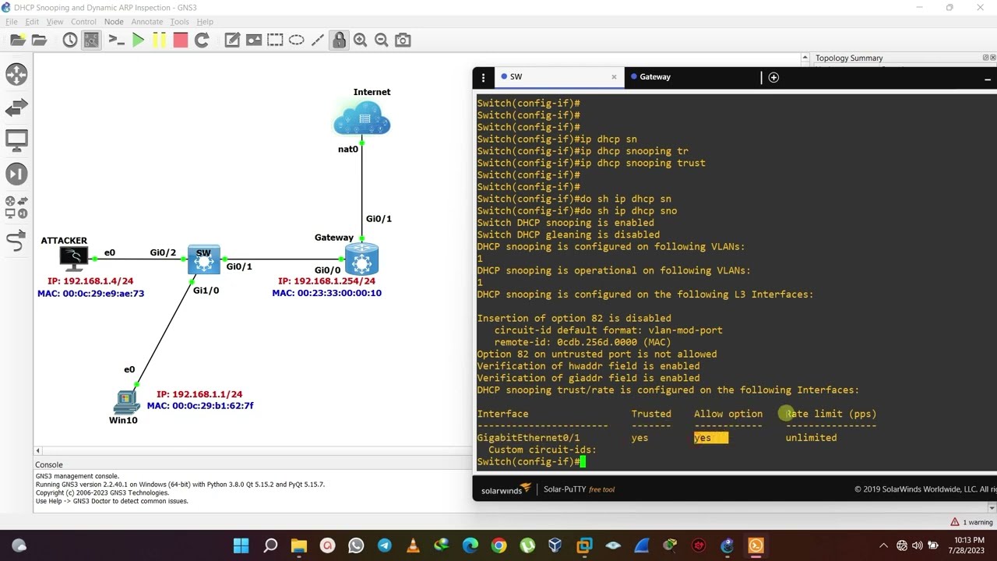Open the Windows Start menu
Viewport: 997px width, 561px height.
[x=241, y=545]
